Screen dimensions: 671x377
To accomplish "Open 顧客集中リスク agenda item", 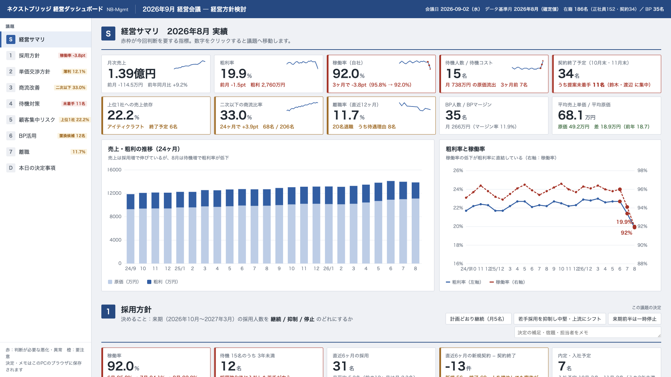I will (46, 120).
